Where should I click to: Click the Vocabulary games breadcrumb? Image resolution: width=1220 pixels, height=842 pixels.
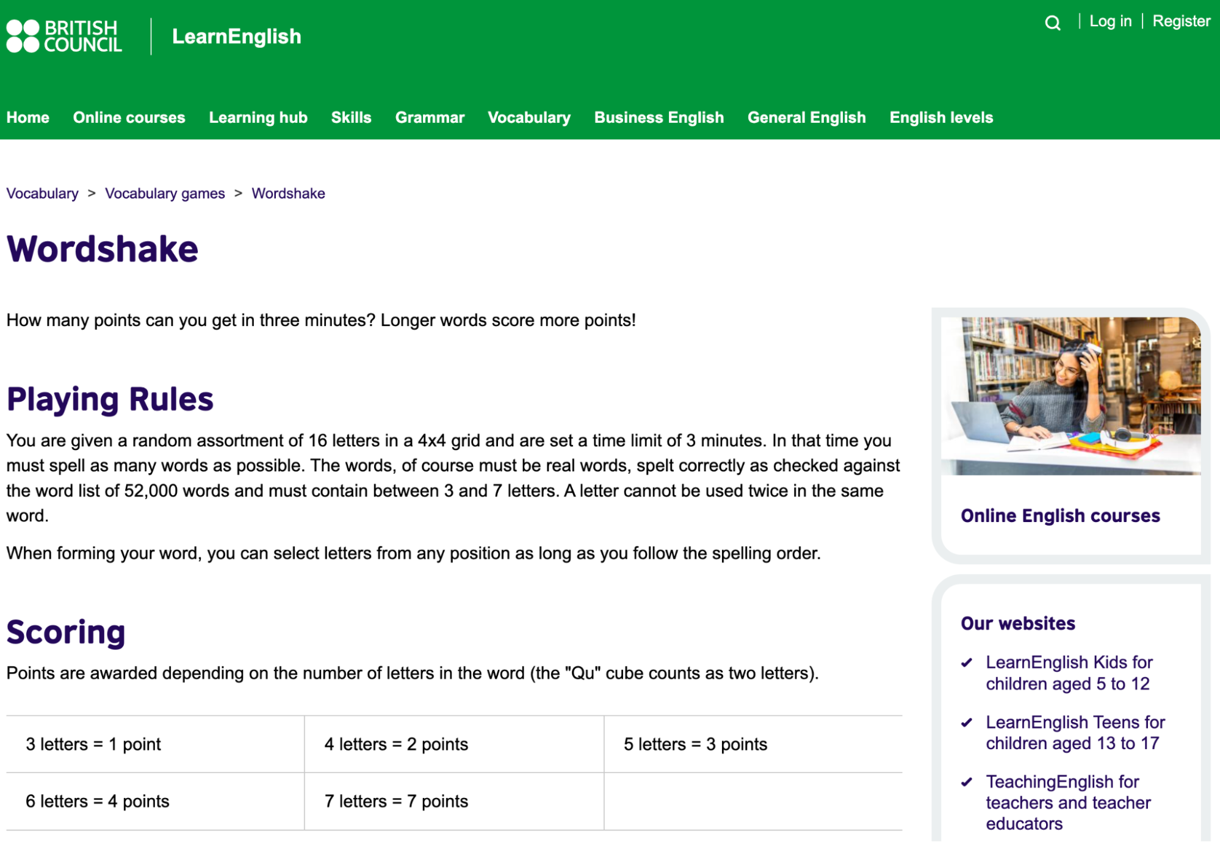tap(165, 194)
